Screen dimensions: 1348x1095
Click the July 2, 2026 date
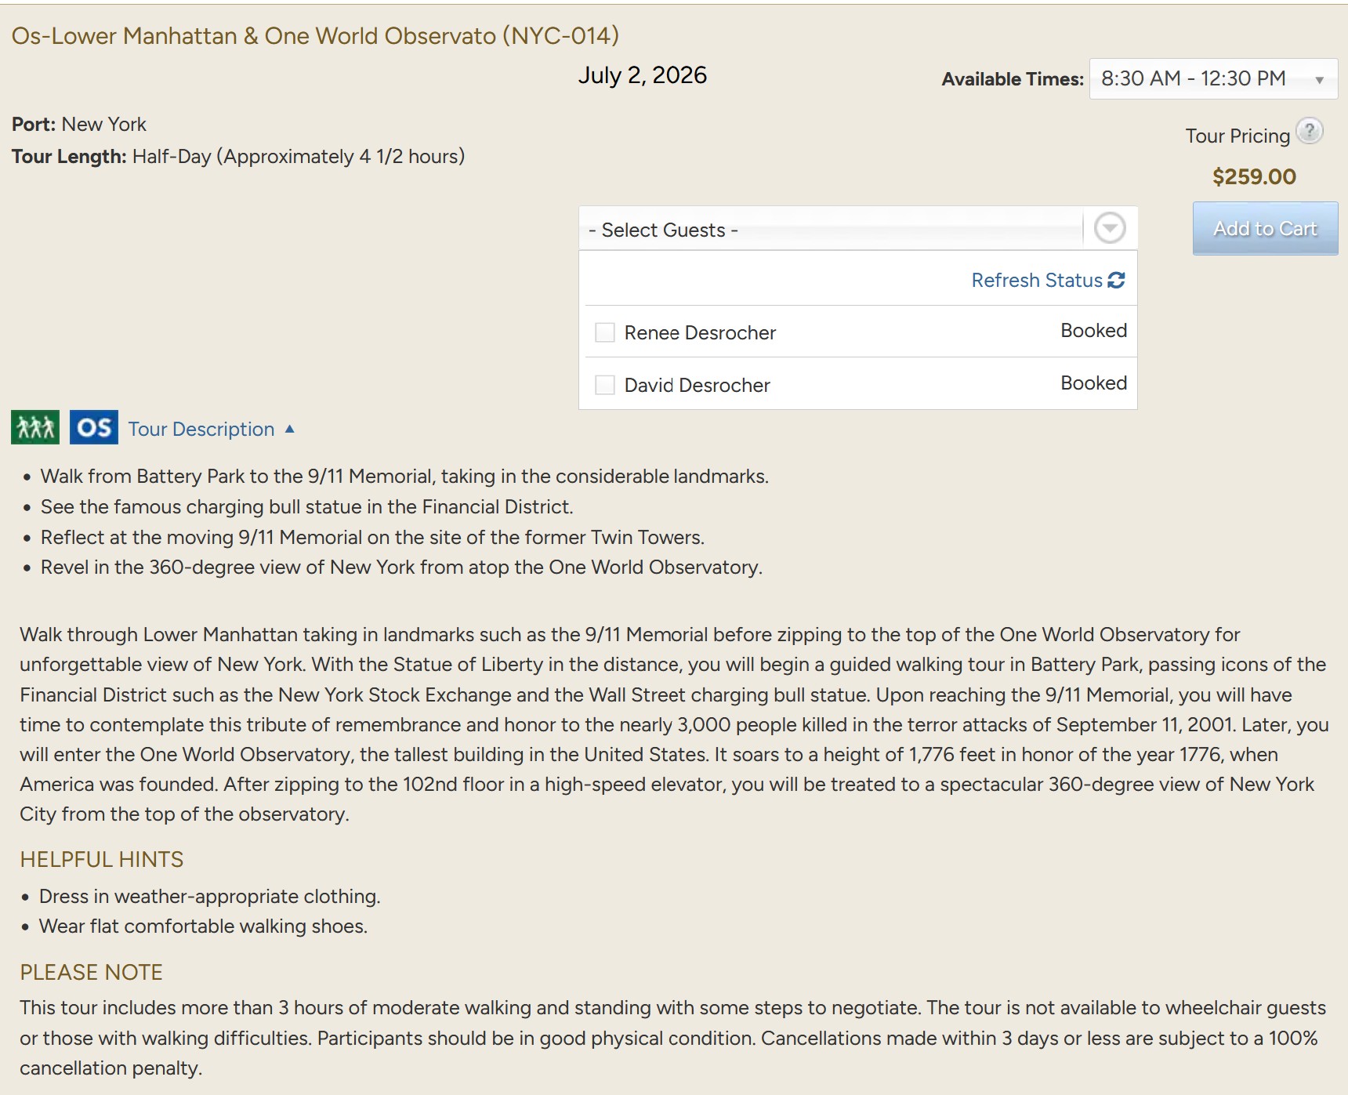tap(643, 75)
